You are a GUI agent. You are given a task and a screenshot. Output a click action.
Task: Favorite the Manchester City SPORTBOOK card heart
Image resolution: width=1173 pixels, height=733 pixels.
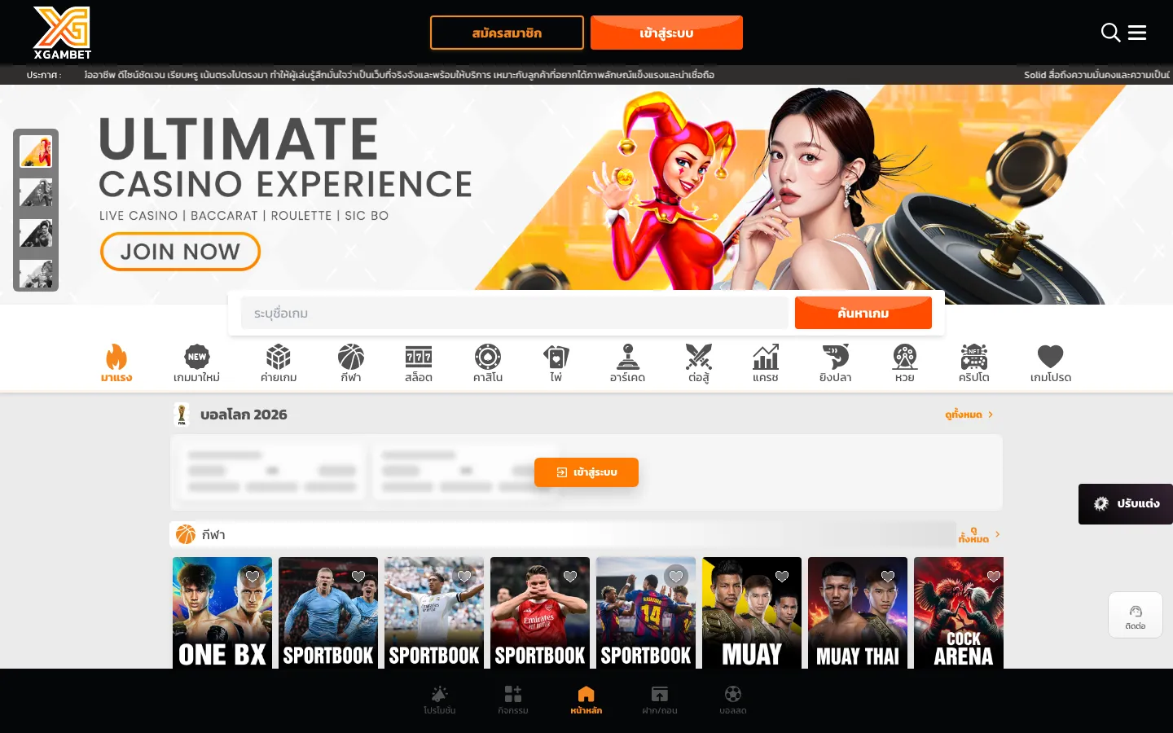tap(358, 577)
